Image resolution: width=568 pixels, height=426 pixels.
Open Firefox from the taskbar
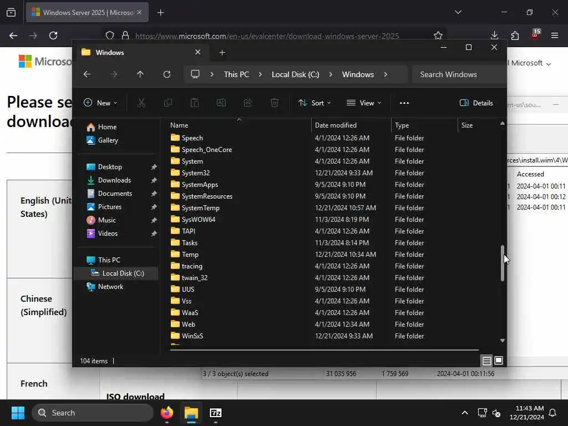coord(166,413)
